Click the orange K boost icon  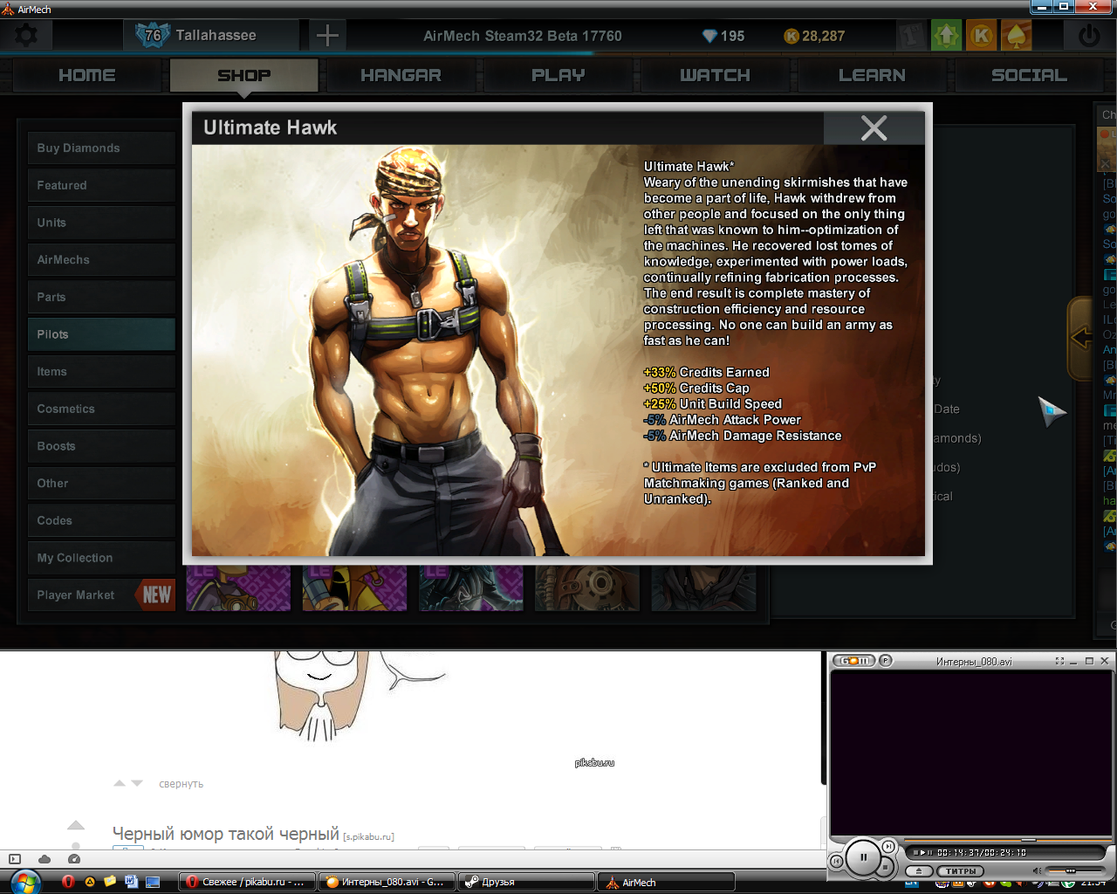[982, 36]
